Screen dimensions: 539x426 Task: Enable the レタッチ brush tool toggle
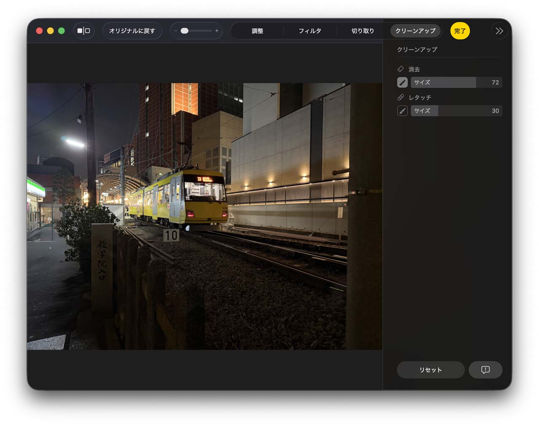[402, 111]
